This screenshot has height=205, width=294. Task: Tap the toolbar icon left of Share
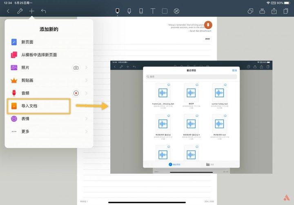coord(262,11)
